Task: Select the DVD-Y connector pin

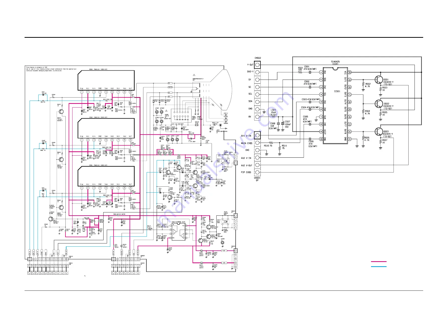Action: pos(257,72)
